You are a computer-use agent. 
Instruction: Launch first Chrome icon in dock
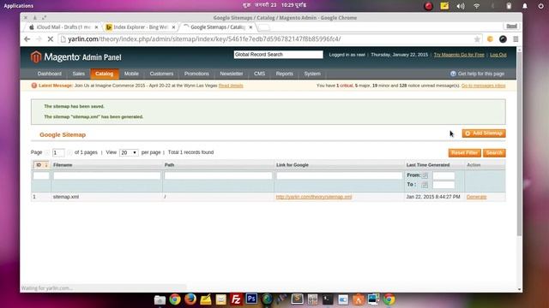pos(175,299)
